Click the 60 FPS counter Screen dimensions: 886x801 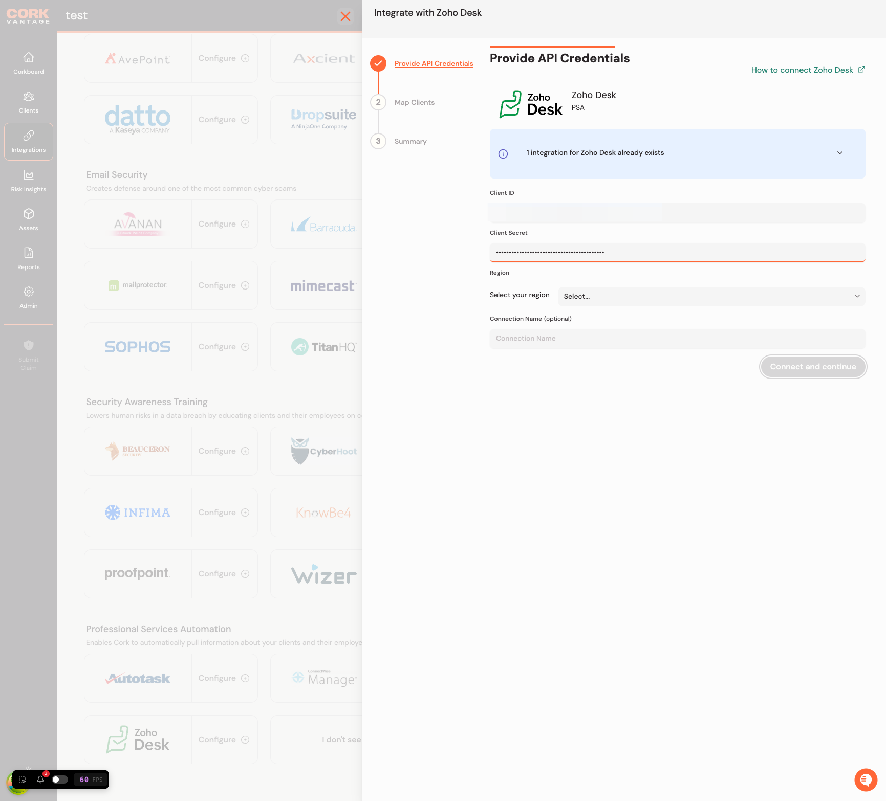coord(91,780)
